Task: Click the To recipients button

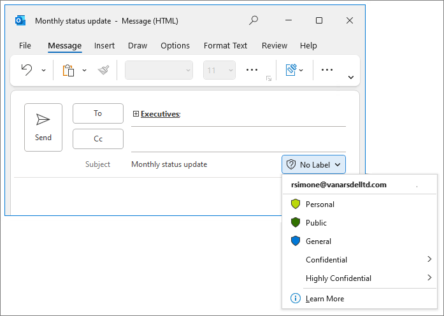Action: pos(98,113)
